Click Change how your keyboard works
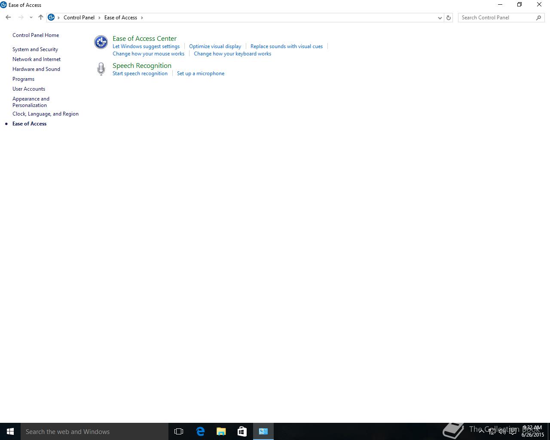 click(232, 54)
